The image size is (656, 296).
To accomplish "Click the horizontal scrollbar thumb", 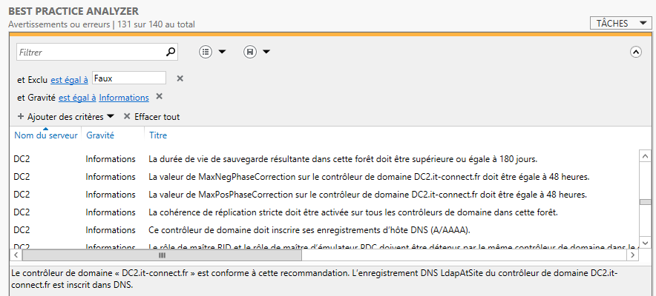I will (162, 255).
